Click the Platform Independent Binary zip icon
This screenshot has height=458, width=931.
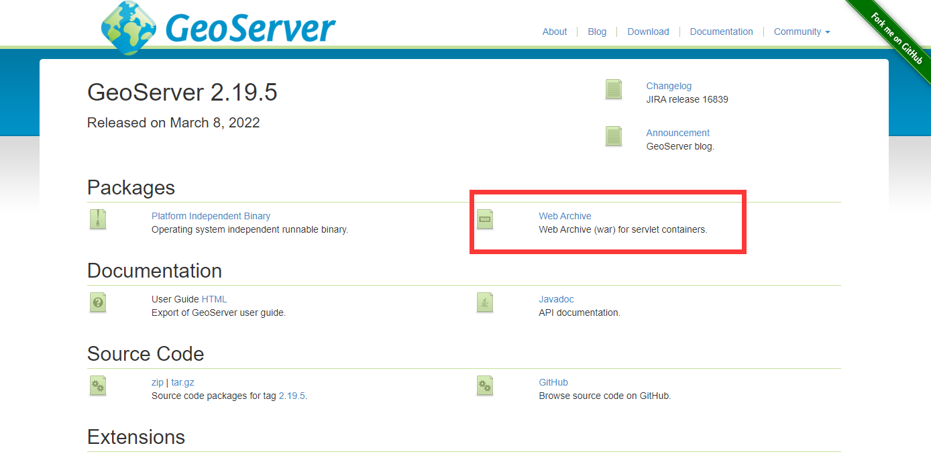[98, 219]
